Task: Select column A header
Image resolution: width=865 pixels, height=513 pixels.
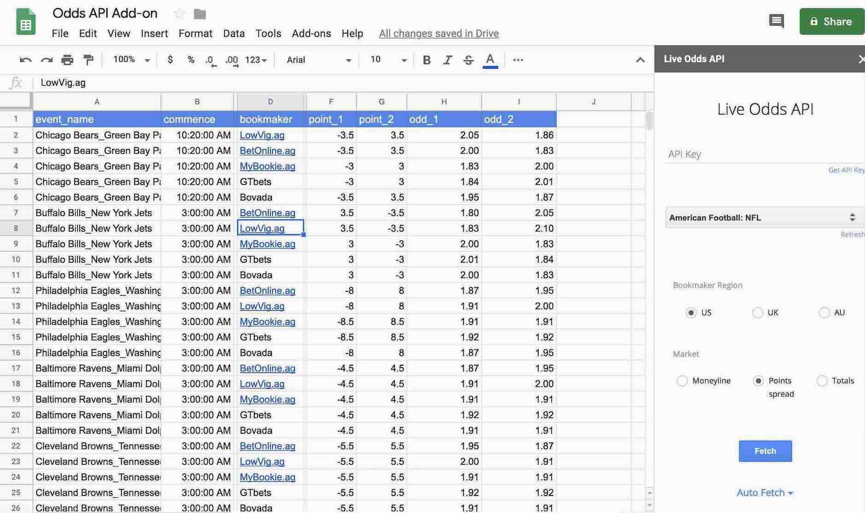Action: click(97, 102)
